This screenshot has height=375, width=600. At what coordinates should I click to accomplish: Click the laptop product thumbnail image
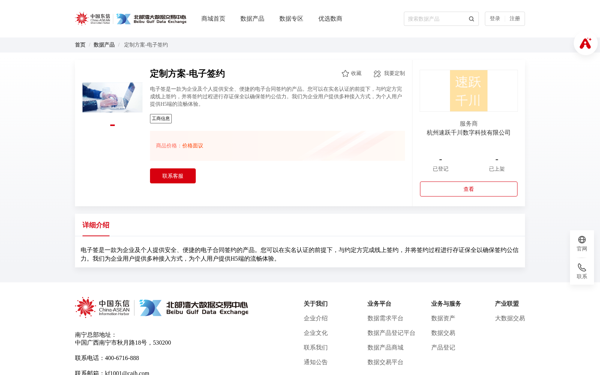(x=112, y=97)
